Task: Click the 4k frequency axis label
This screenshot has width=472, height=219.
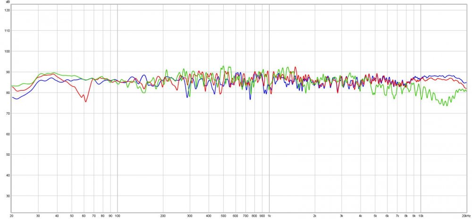Action: (x=360, y=216)
